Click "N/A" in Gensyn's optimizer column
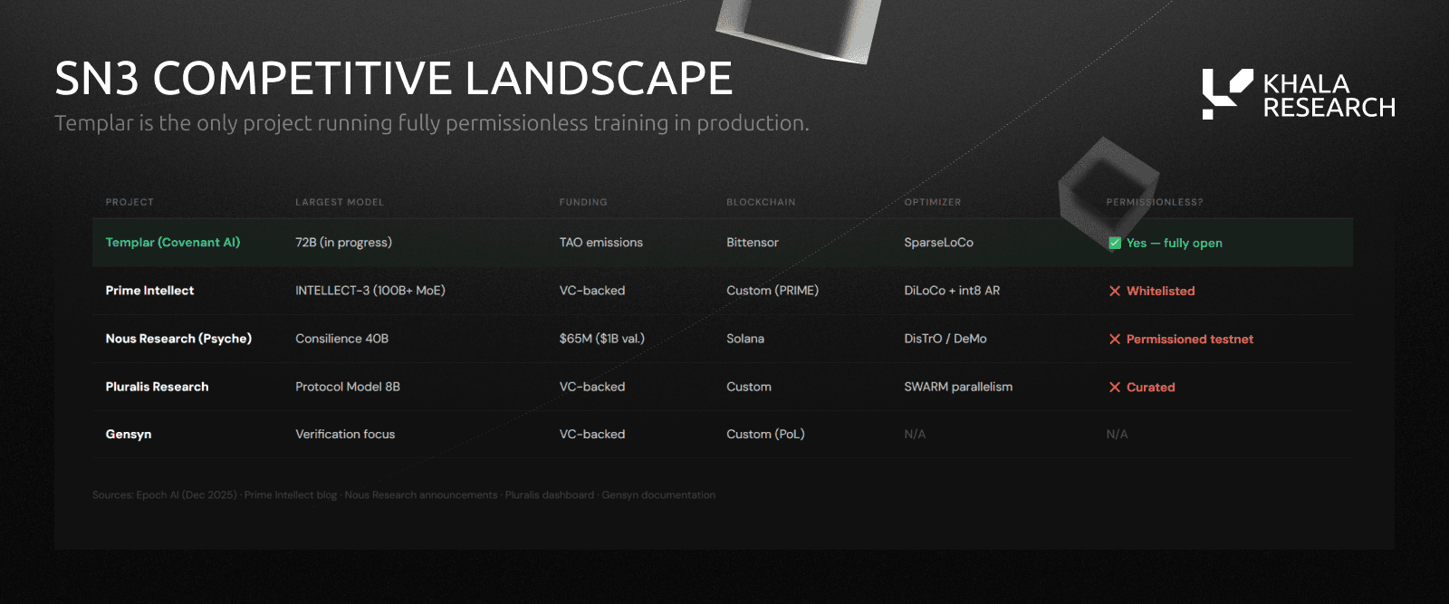Image resolution: width=1449 pixels, height=604 pixels. point(915,434)
